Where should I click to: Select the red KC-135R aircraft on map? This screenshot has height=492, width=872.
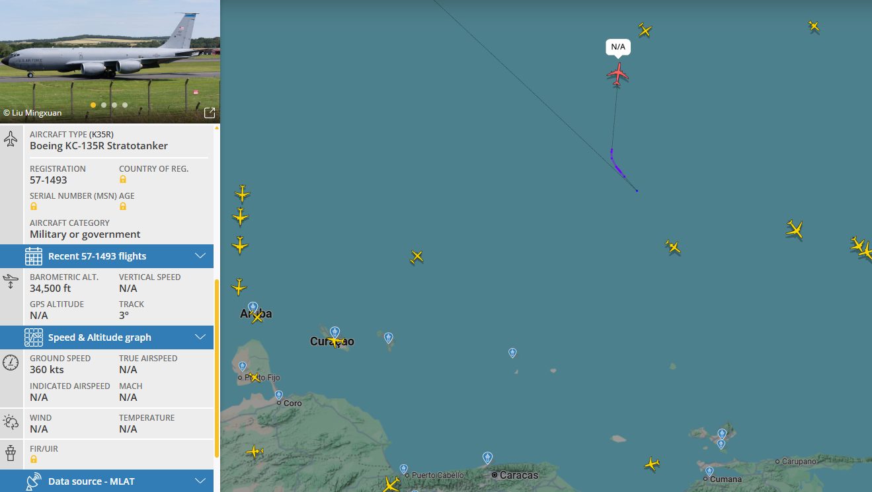pos(618,74)
